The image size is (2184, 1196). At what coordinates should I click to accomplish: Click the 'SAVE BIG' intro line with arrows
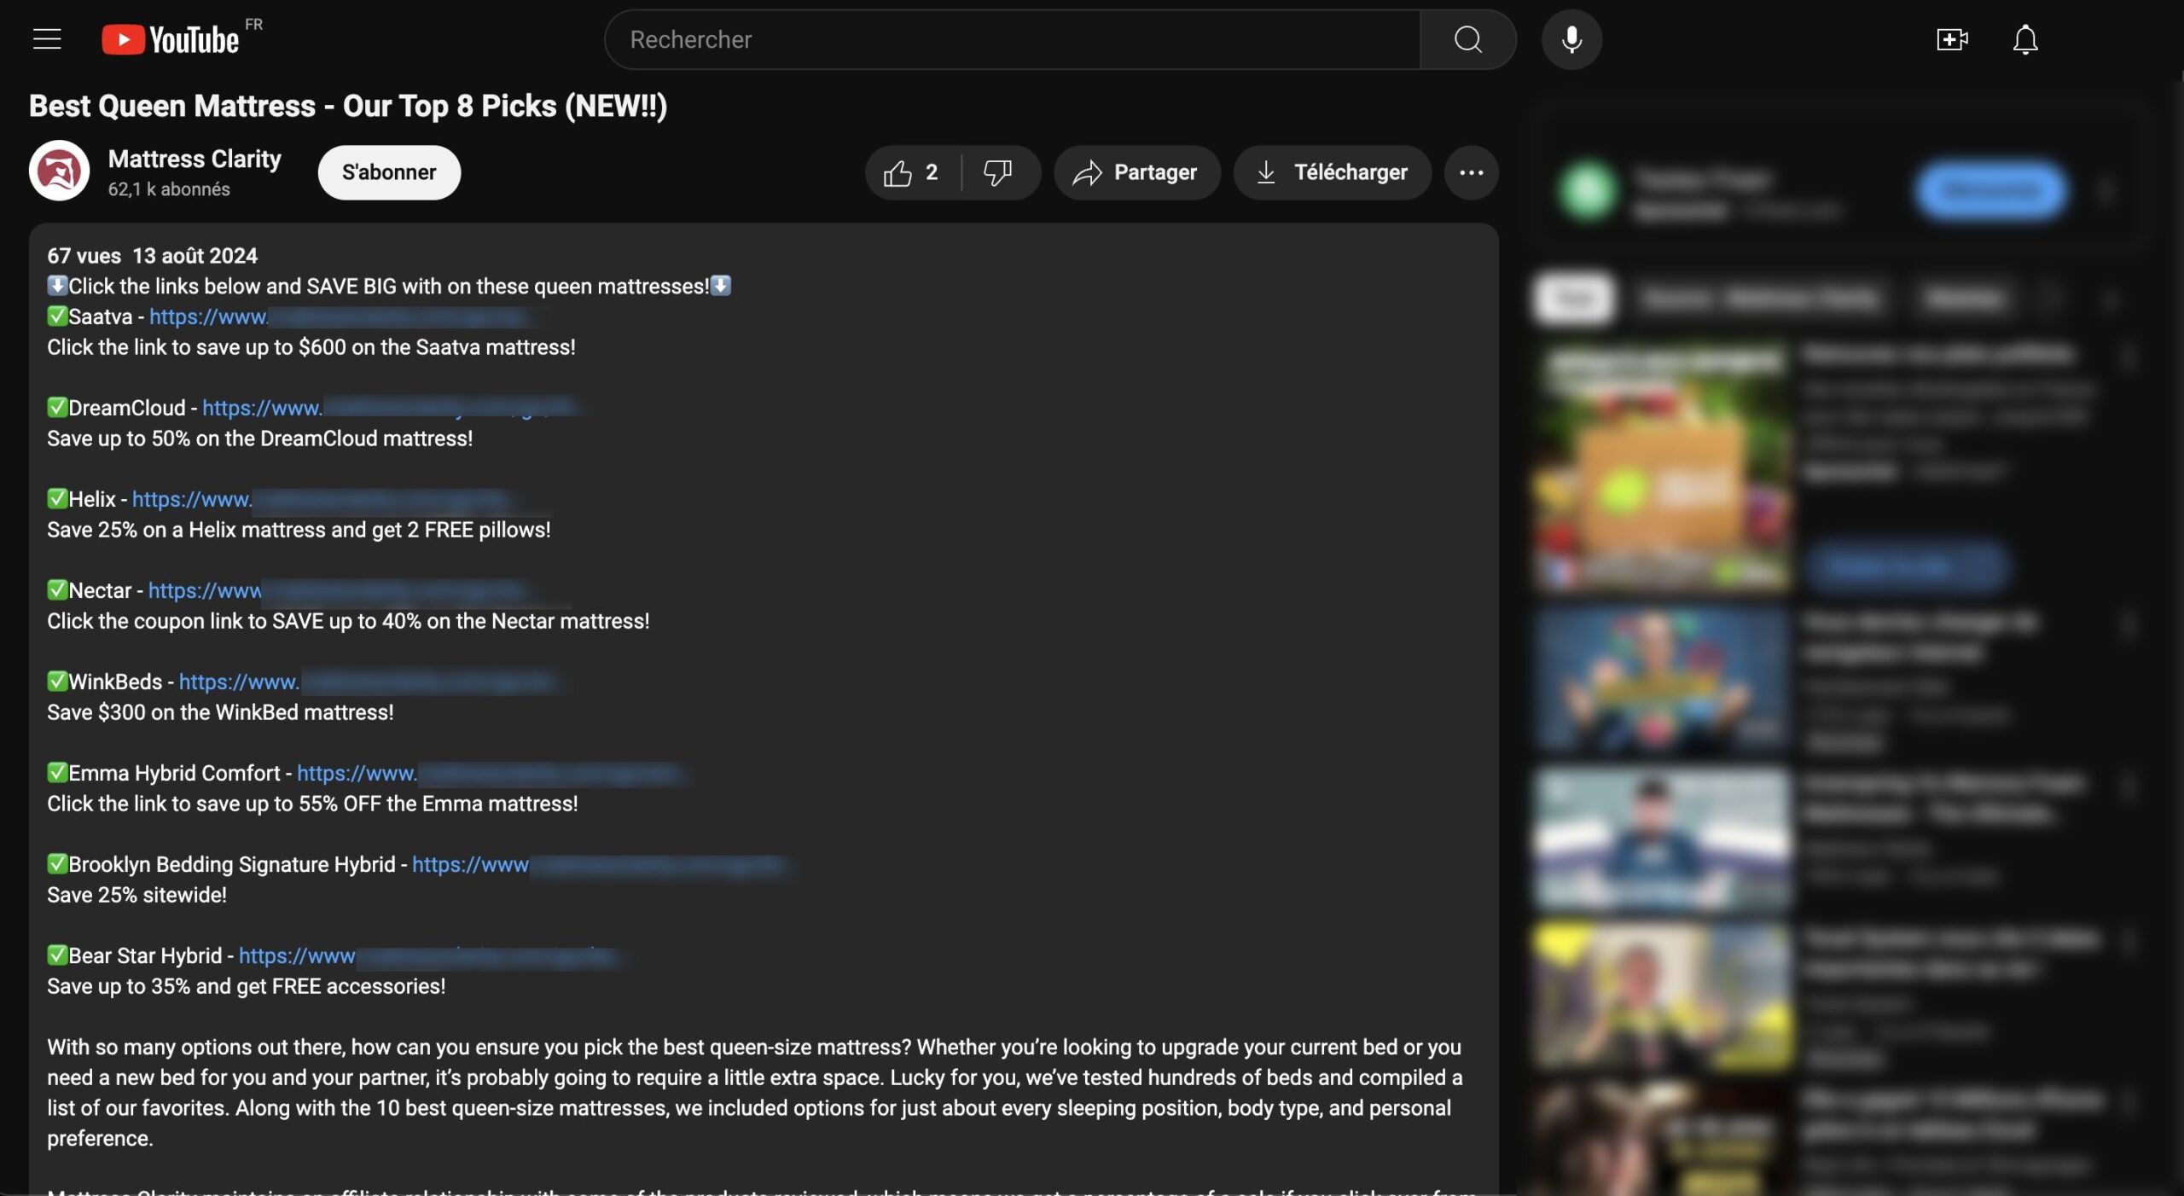(x=389, y=286)
